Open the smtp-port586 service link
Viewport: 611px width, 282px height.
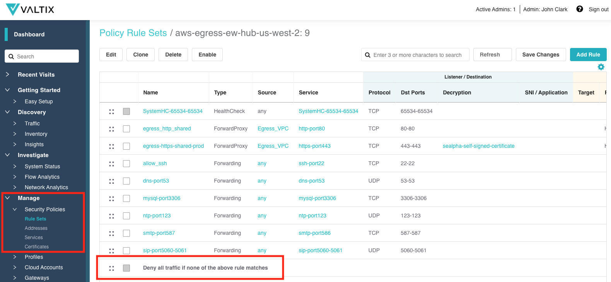(314, 233)
